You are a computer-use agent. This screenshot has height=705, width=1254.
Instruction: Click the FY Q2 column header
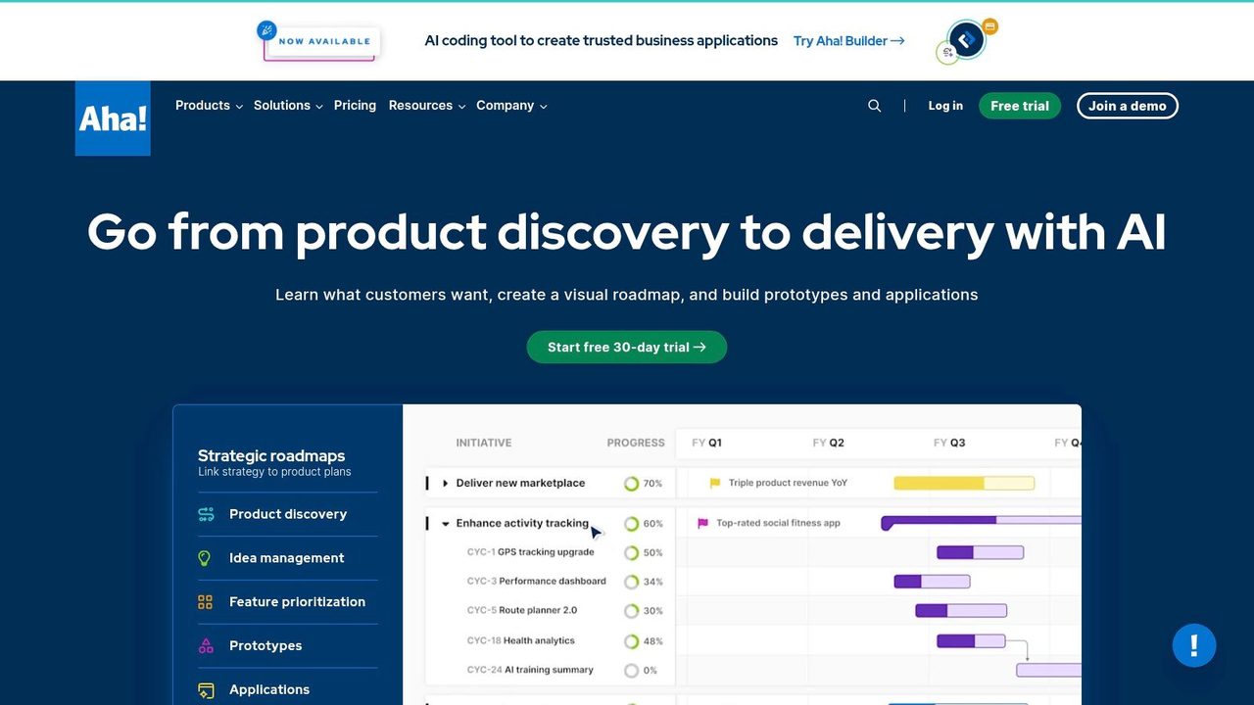(x=829, y=443)
